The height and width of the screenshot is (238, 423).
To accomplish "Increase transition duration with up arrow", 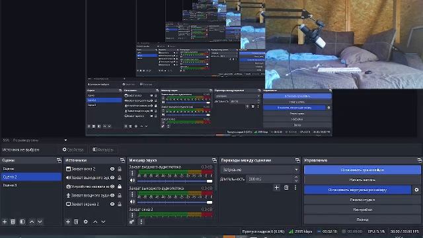I will (296, 177).
